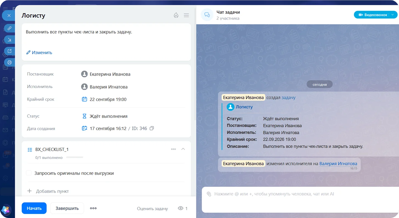The height and width of the screenshot is (218, 399).
Task: Open the Валерия Игнатова link in chat
Action: click(338, 164)
